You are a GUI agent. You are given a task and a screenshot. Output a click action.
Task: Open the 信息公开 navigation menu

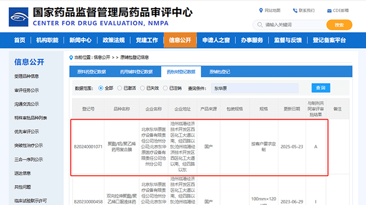coord(180,40)
